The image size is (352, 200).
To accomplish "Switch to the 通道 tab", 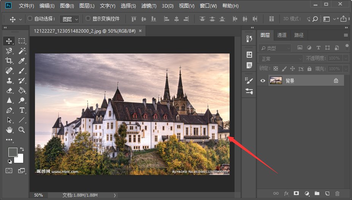I will click(282, 35).
